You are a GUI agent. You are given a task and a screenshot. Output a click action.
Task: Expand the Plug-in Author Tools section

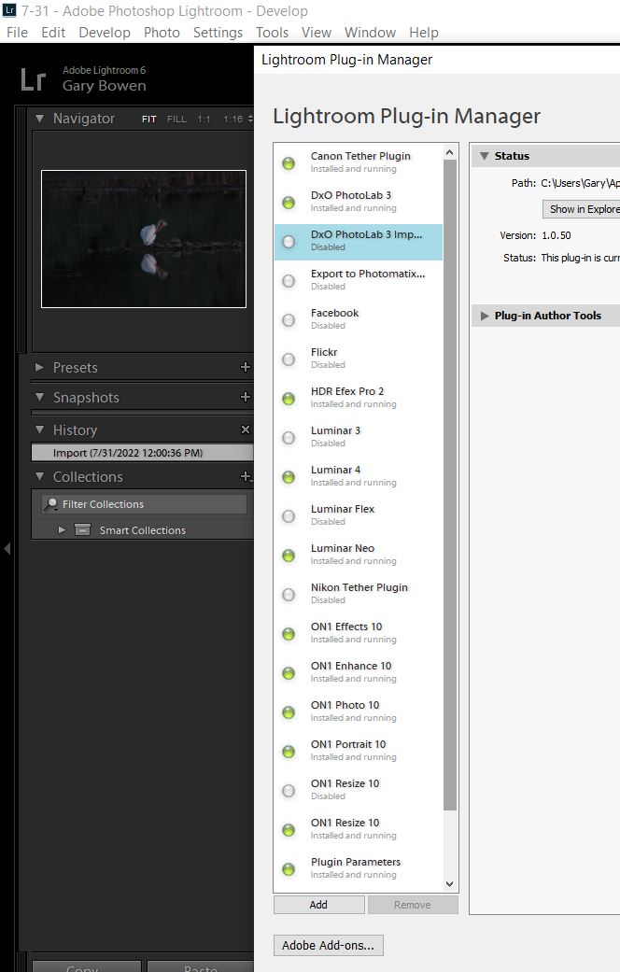pos(484,317)
